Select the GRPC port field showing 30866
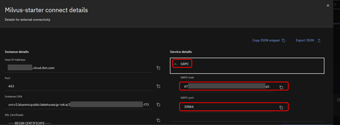This screenshot has height=125, width=340. tap(227, 107)
